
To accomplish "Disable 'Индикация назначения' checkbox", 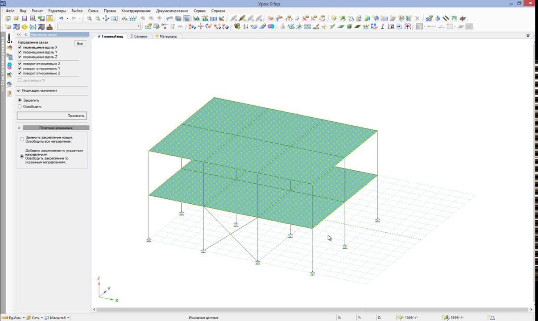I will [19, 91].
